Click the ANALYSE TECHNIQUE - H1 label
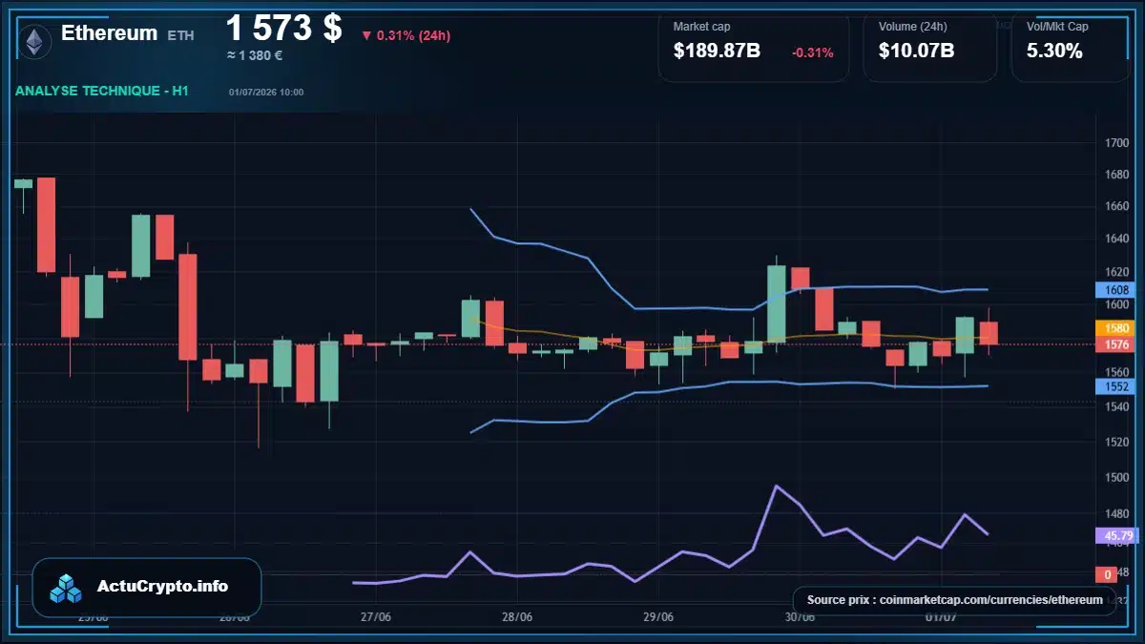The image size is (1145, 644). (101, 91)
